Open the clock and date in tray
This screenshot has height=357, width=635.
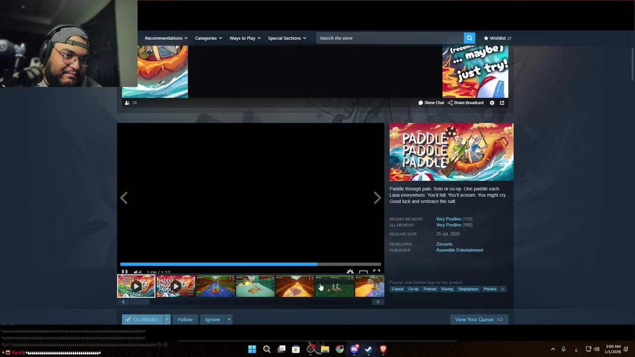tap(613, 349)
